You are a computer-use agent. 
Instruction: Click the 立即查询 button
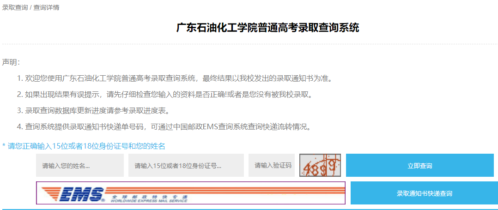point(420,165)
